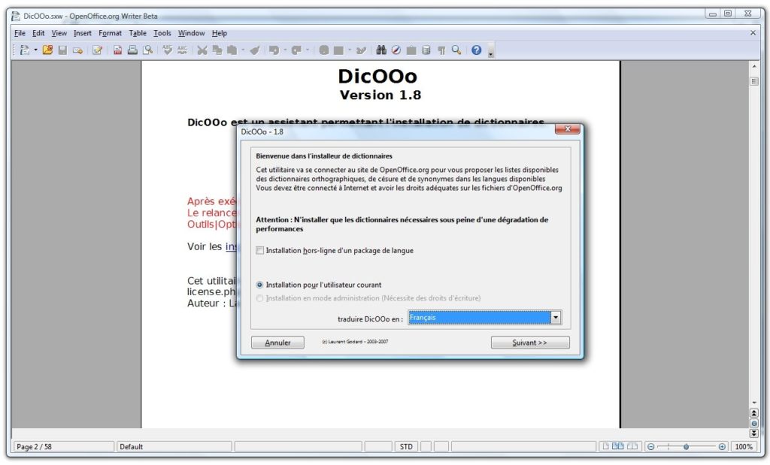The image size is (770, 465).
Task: Open the View menu
Action: coord(59,33)
